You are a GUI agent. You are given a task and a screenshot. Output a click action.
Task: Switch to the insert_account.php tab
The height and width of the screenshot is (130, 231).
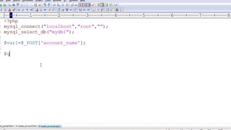pyautogui.click(x=50, y=126)
